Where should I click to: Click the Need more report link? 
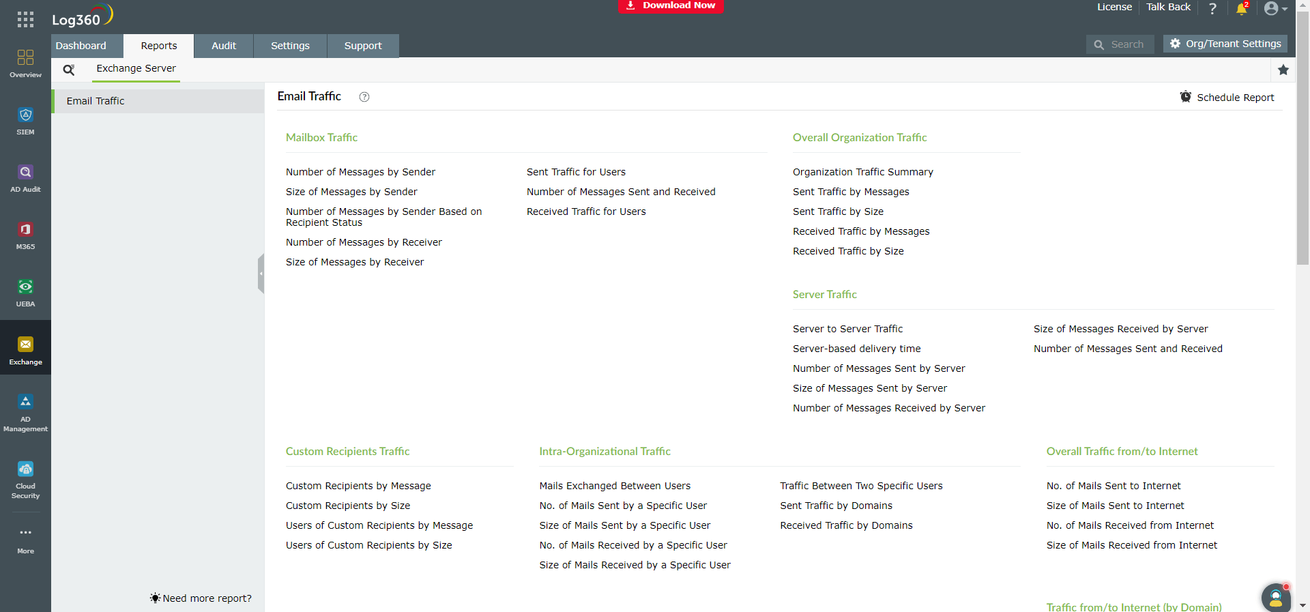(x=201, y=598)
